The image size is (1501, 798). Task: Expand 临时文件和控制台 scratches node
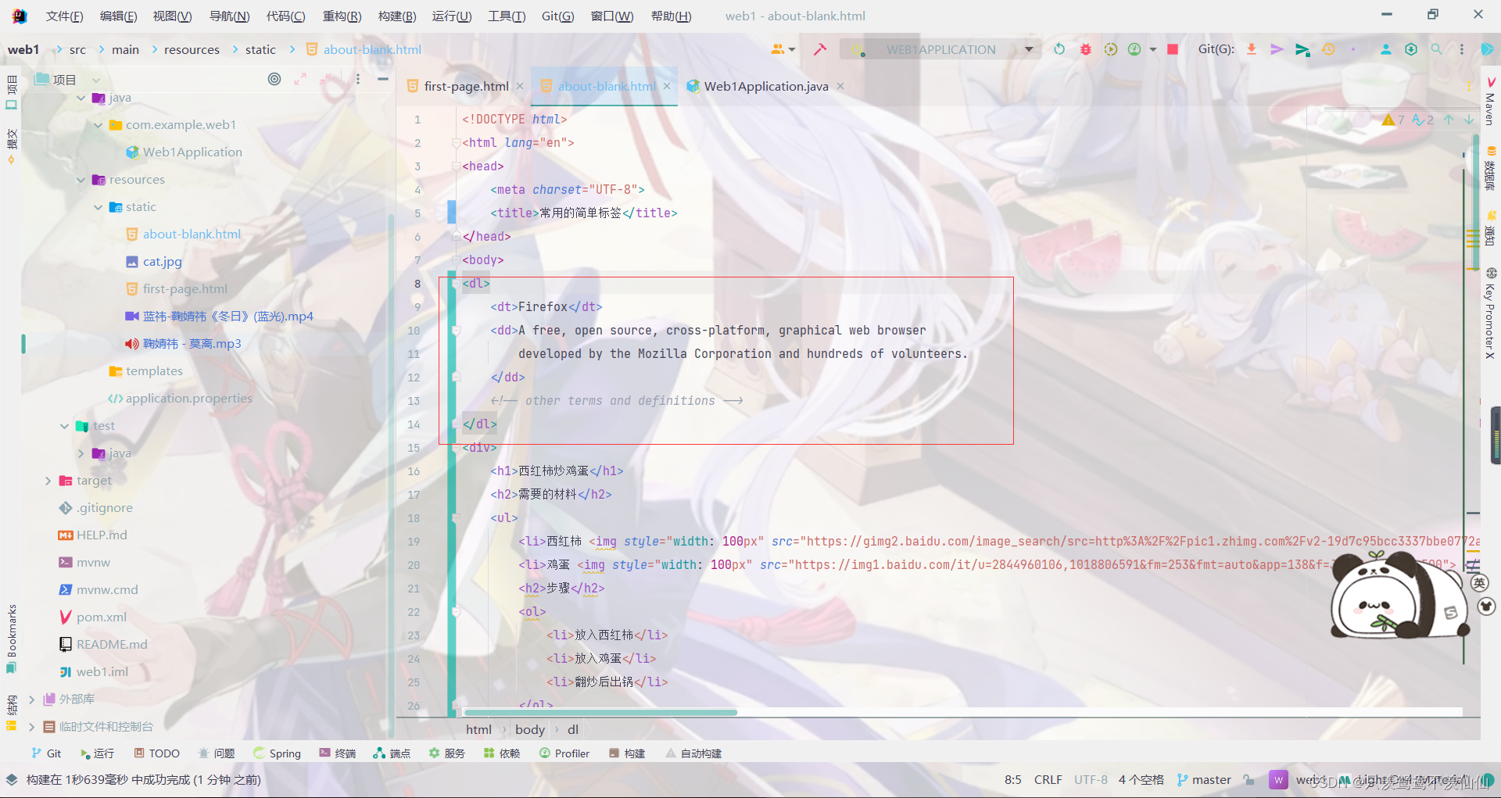pos(31,727)
